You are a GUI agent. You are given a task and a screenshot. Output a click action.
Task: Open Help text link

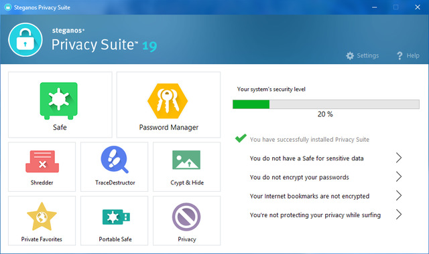(x=413, y=55)
